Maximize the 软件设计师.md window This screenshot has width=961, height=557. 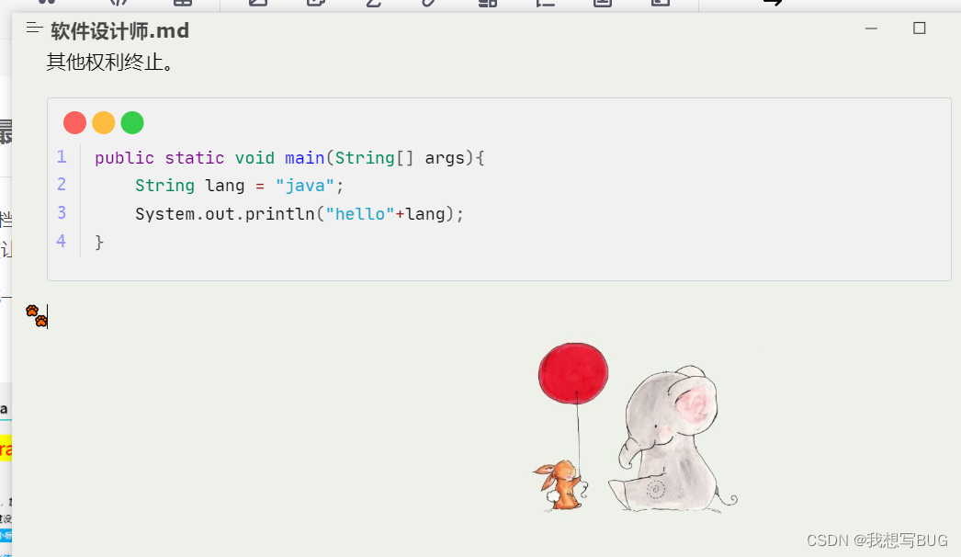point(920,28)
